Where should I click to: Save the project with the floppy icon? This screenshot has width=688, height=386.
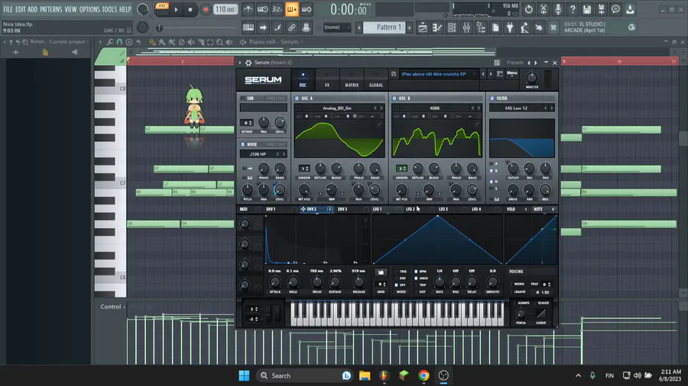tap(586, 9)
